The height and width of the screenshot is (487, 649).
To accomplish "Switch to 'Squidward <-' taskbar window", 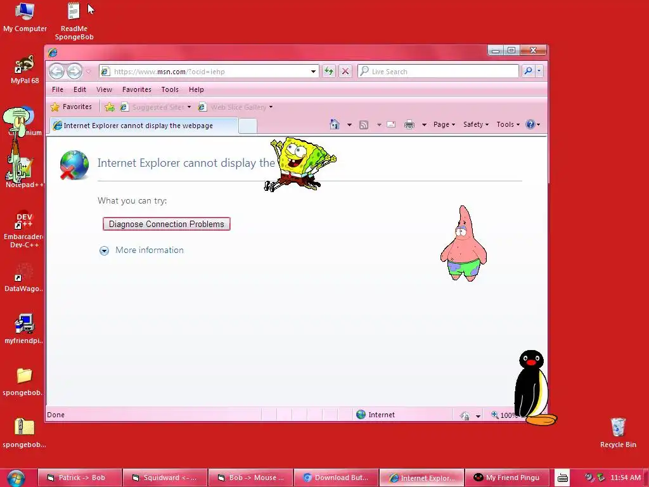I will [165, 477].
